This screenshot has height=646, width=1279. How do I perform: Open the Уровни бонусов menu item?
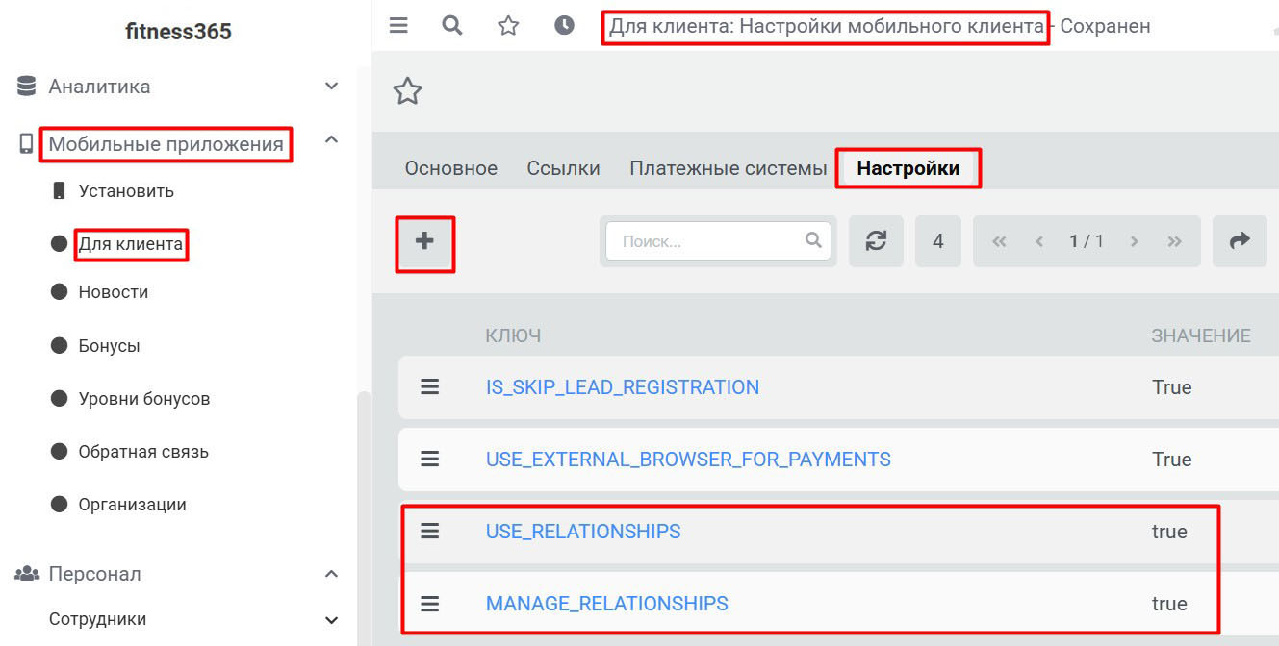[x=144, y=399]
